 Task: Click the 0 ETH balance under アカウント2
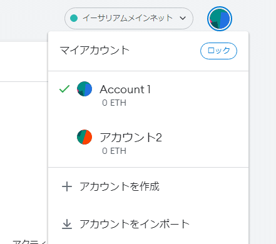point(114,151)
